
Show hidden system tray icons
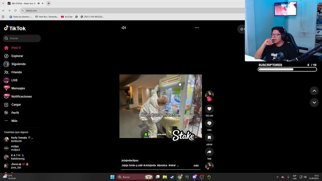(277, 177)
